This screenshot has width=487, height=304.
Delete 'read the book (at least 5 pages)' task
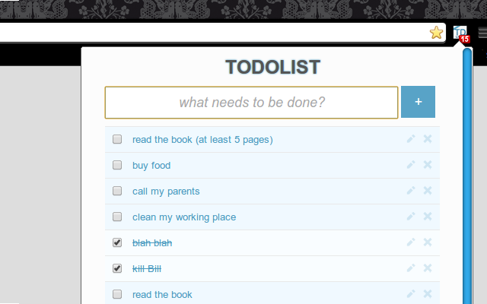click(428, 139)
